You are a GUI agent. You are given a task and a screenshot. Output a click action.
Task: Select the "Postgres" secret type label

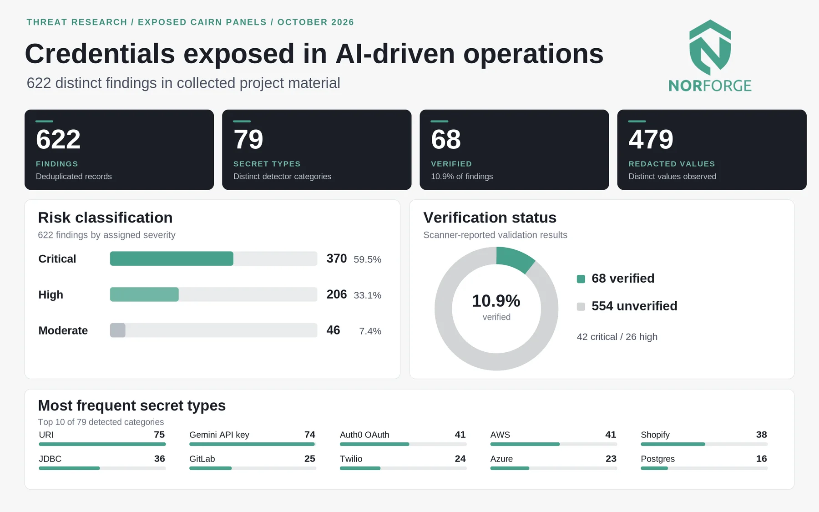(658, 459)
